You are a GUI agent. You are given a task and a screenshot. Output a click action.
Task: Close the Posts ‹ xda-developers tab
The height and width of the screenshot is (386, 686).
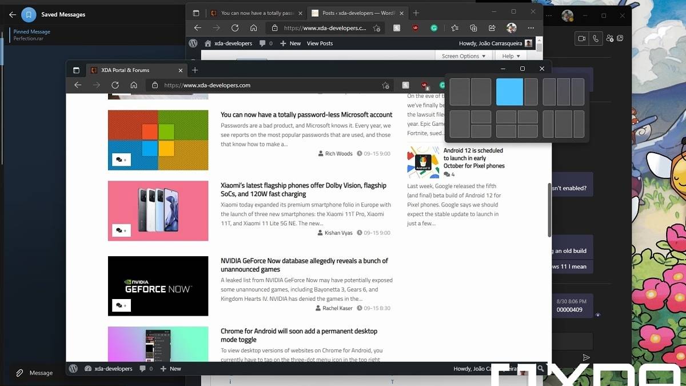[x=401, y=13]
